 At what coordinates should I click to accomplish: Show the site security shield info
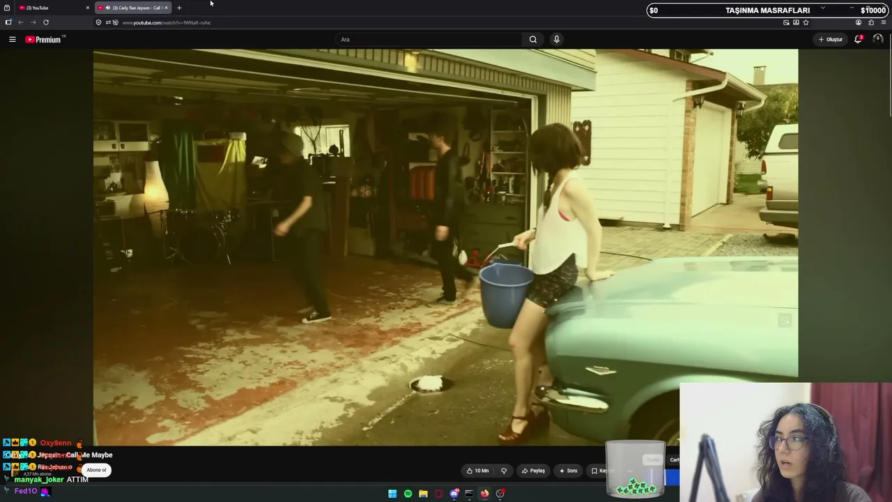(x=98, y=22)
